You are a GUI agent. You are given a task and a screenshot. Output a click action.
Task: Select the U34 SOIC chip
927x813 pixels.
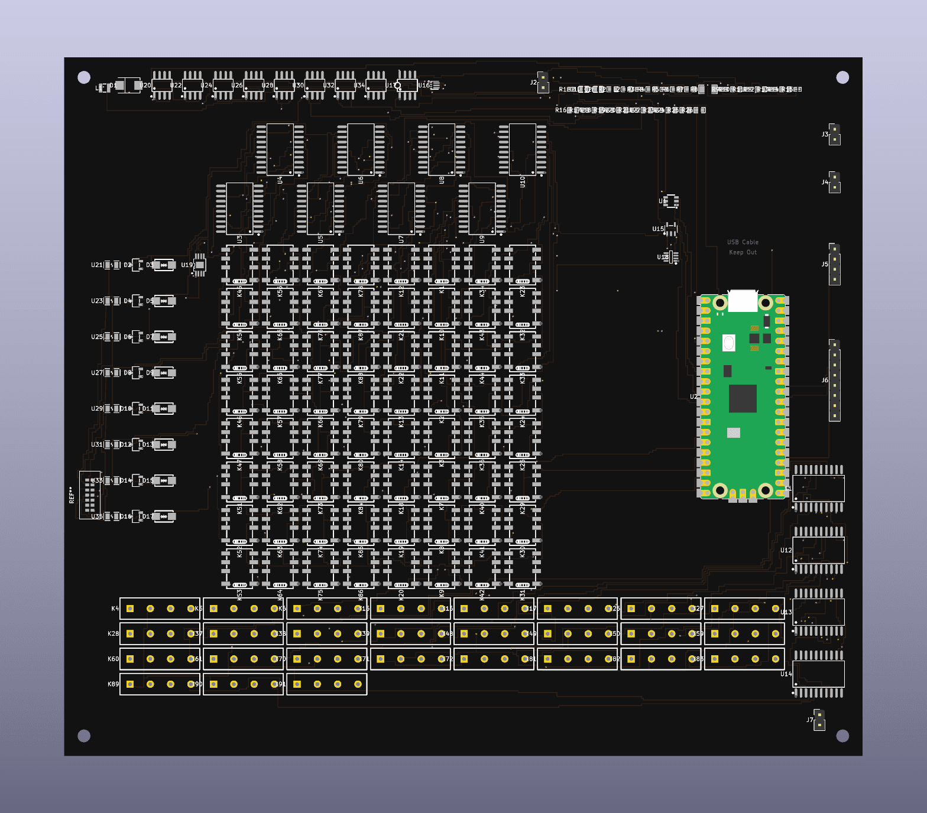tap(375, 86)
